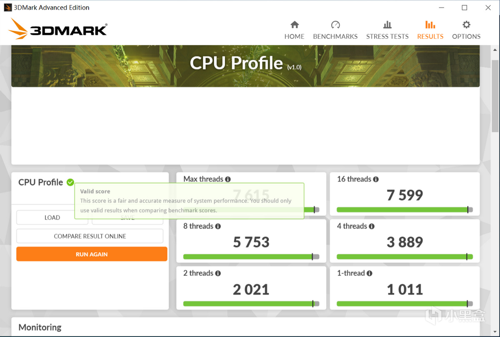Screen dimensions: 500x337
Task: Click info icon beside 8 threads
Action: pyautogui.click(x=218, y=226)
